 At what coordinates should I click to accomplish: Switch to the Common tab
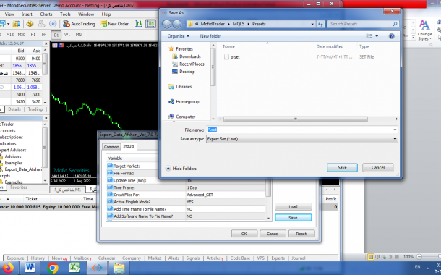click(111, 147)
